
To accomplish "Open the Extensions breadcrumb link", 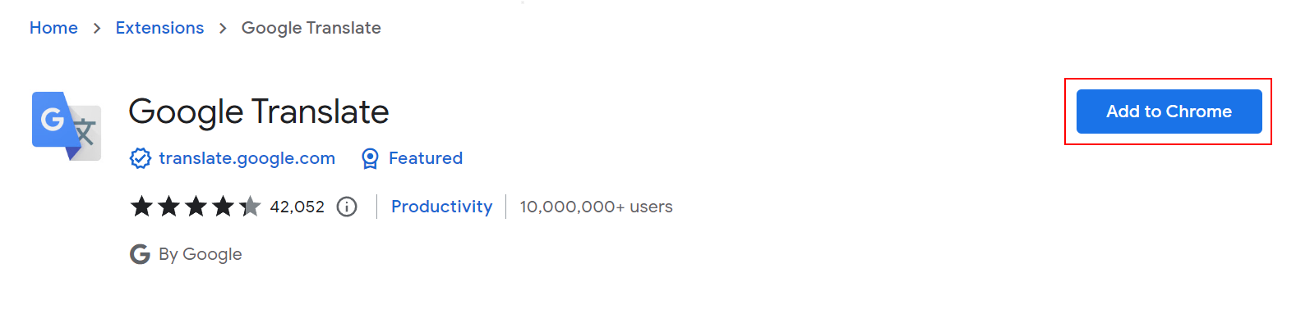I will coord(159,28).
